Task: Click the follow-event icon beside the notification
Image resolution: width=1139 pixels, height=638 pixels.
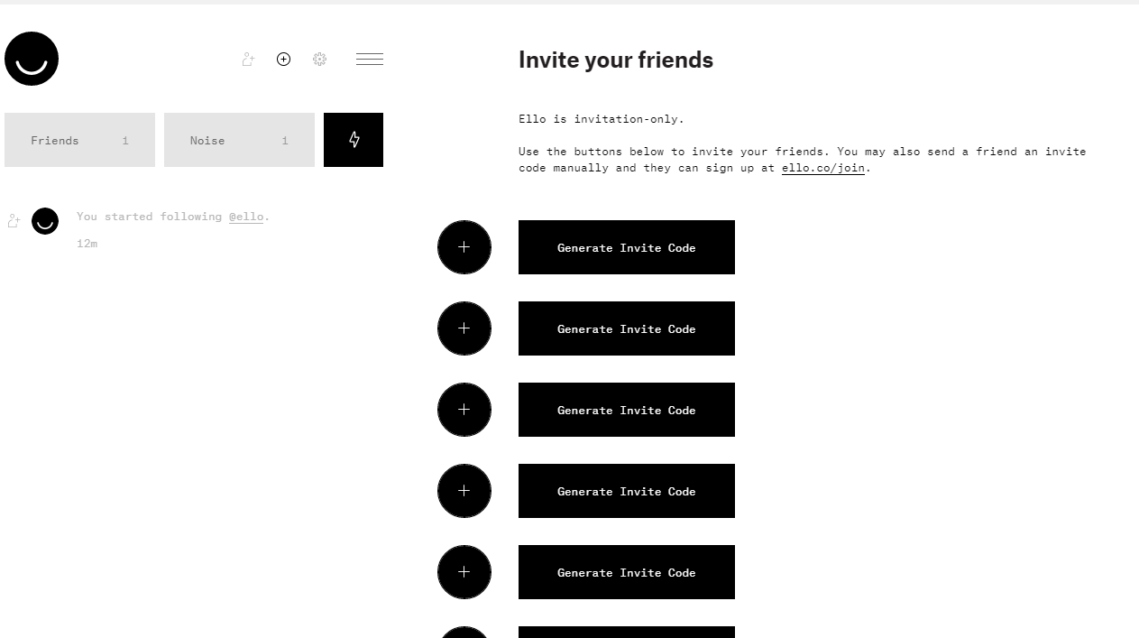Action: (x=14, y=220)
